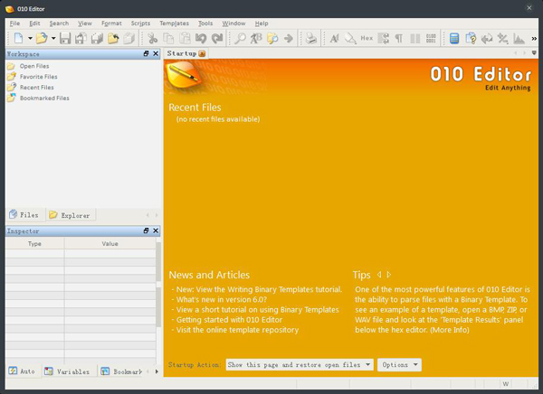Viewport: 543px width, 394px height.
Task: Open the Scripts menu
Action: (140, 23)
